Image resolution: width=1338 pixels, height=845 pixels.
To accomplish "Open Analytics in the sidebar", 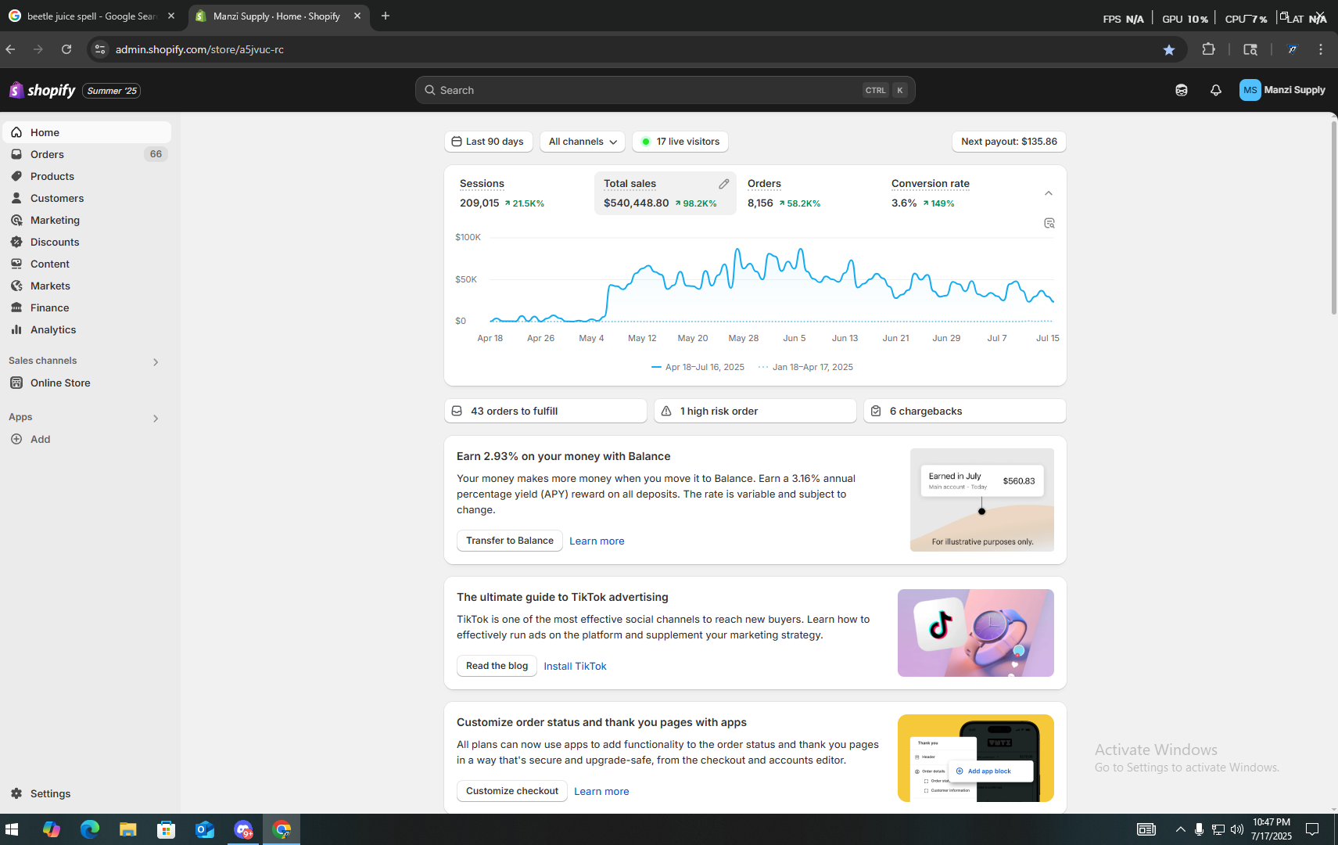I will [53, 330].
